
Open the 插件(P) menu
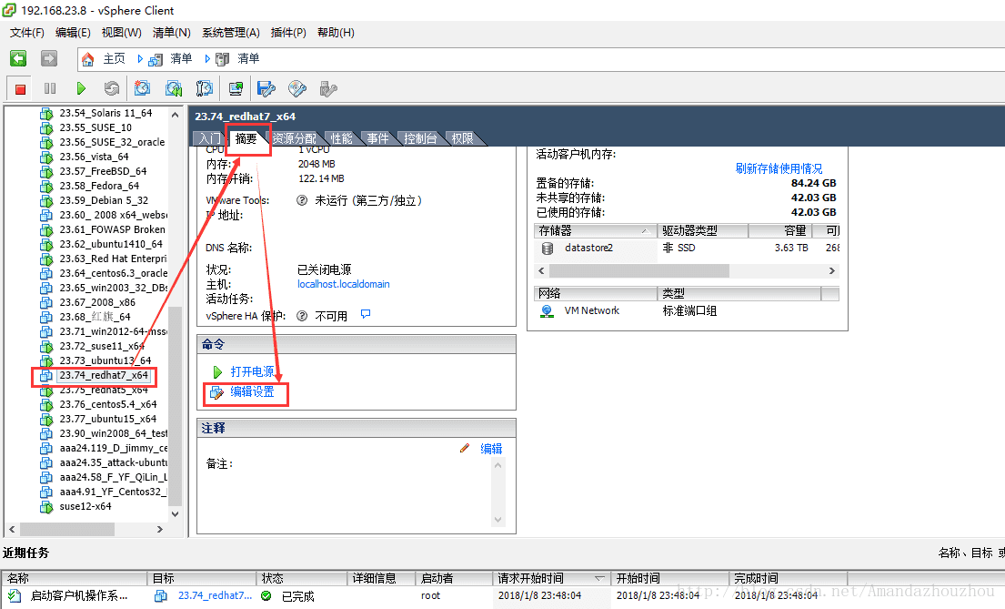coord(288,32)
